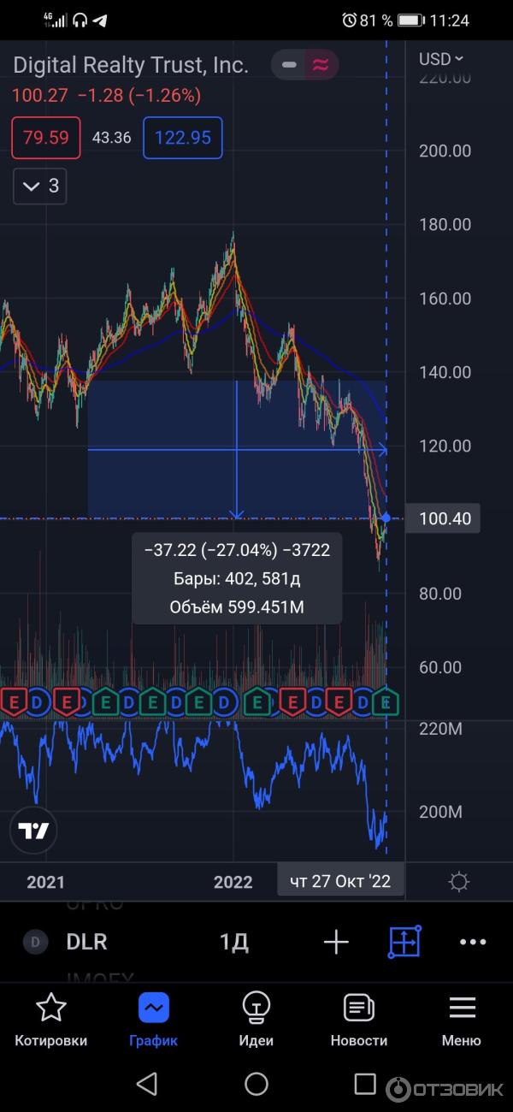Tap the measurement tooltip −37.22 (−27.04%)
Image resolution: width=513 pixels, height=1112 pixels.
[237, 550]
